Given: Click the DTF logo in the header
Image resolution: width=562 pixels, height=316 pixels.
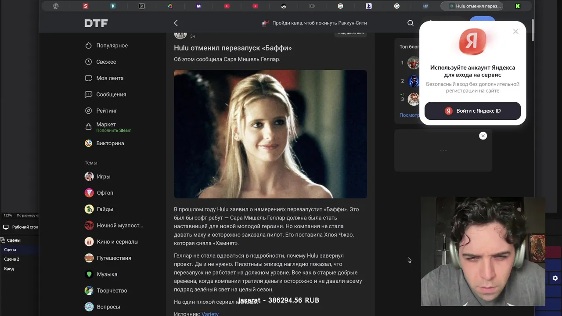Looking at the screenshot, I should click(96, 23).
